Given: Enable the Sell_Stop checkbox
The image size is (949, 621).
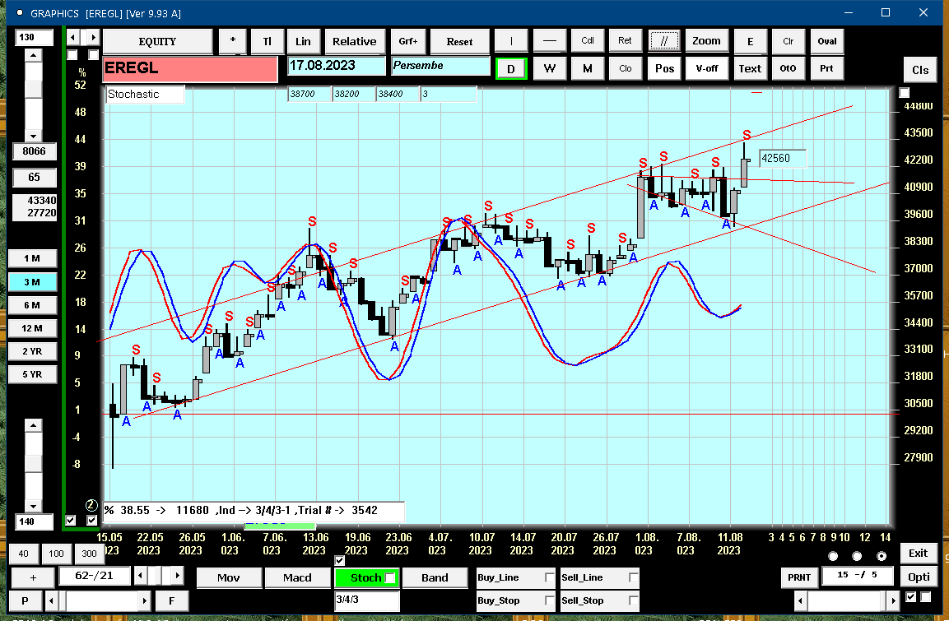Looking at the screenshot, I should (633, 600).
